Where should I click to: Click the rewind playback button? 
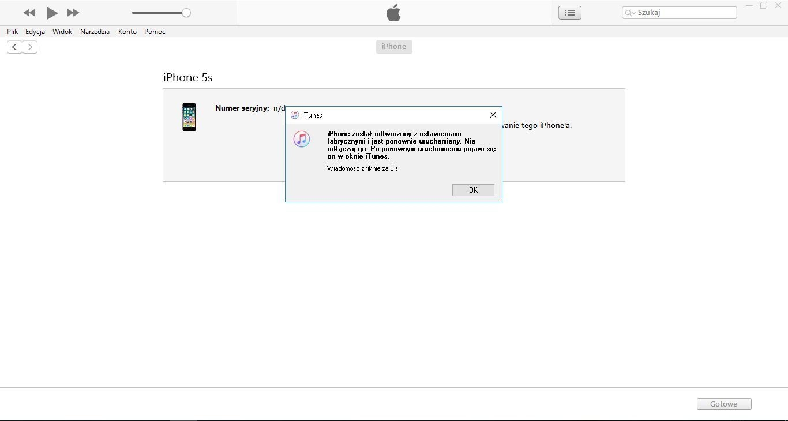coord(29,13)
